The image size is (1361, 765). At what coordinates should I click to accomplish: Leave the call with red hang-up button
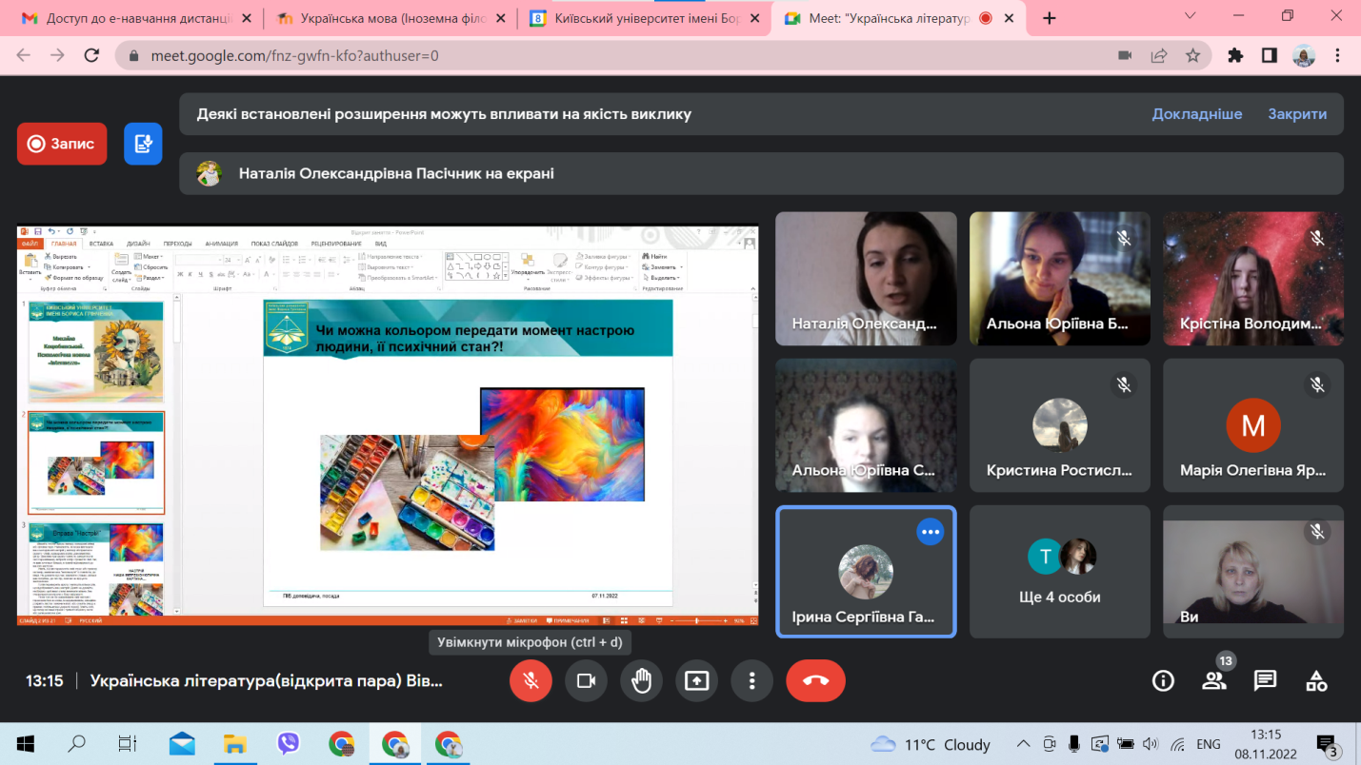(x=815, y=681)
